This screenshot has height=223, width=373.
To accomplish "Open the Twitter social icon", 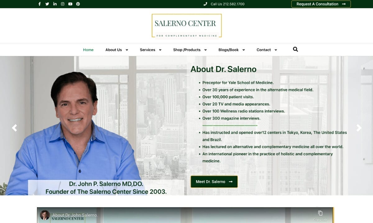I will pos(47,4).
